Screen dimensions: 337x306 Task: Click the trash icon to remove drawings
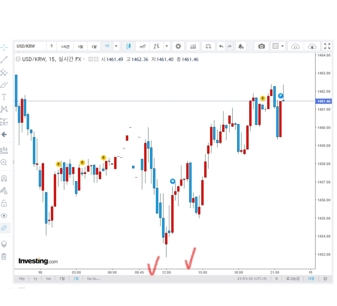pos(4,257)
